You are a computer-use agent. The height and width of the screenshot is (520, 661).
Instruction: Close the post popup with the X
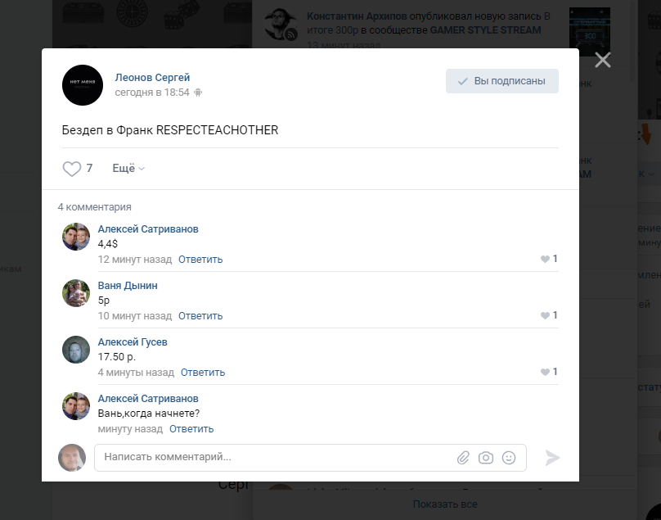click(x=603, y=61)
